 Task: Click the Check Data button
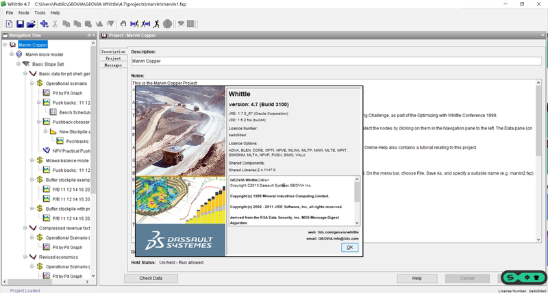tap(151, 279)
